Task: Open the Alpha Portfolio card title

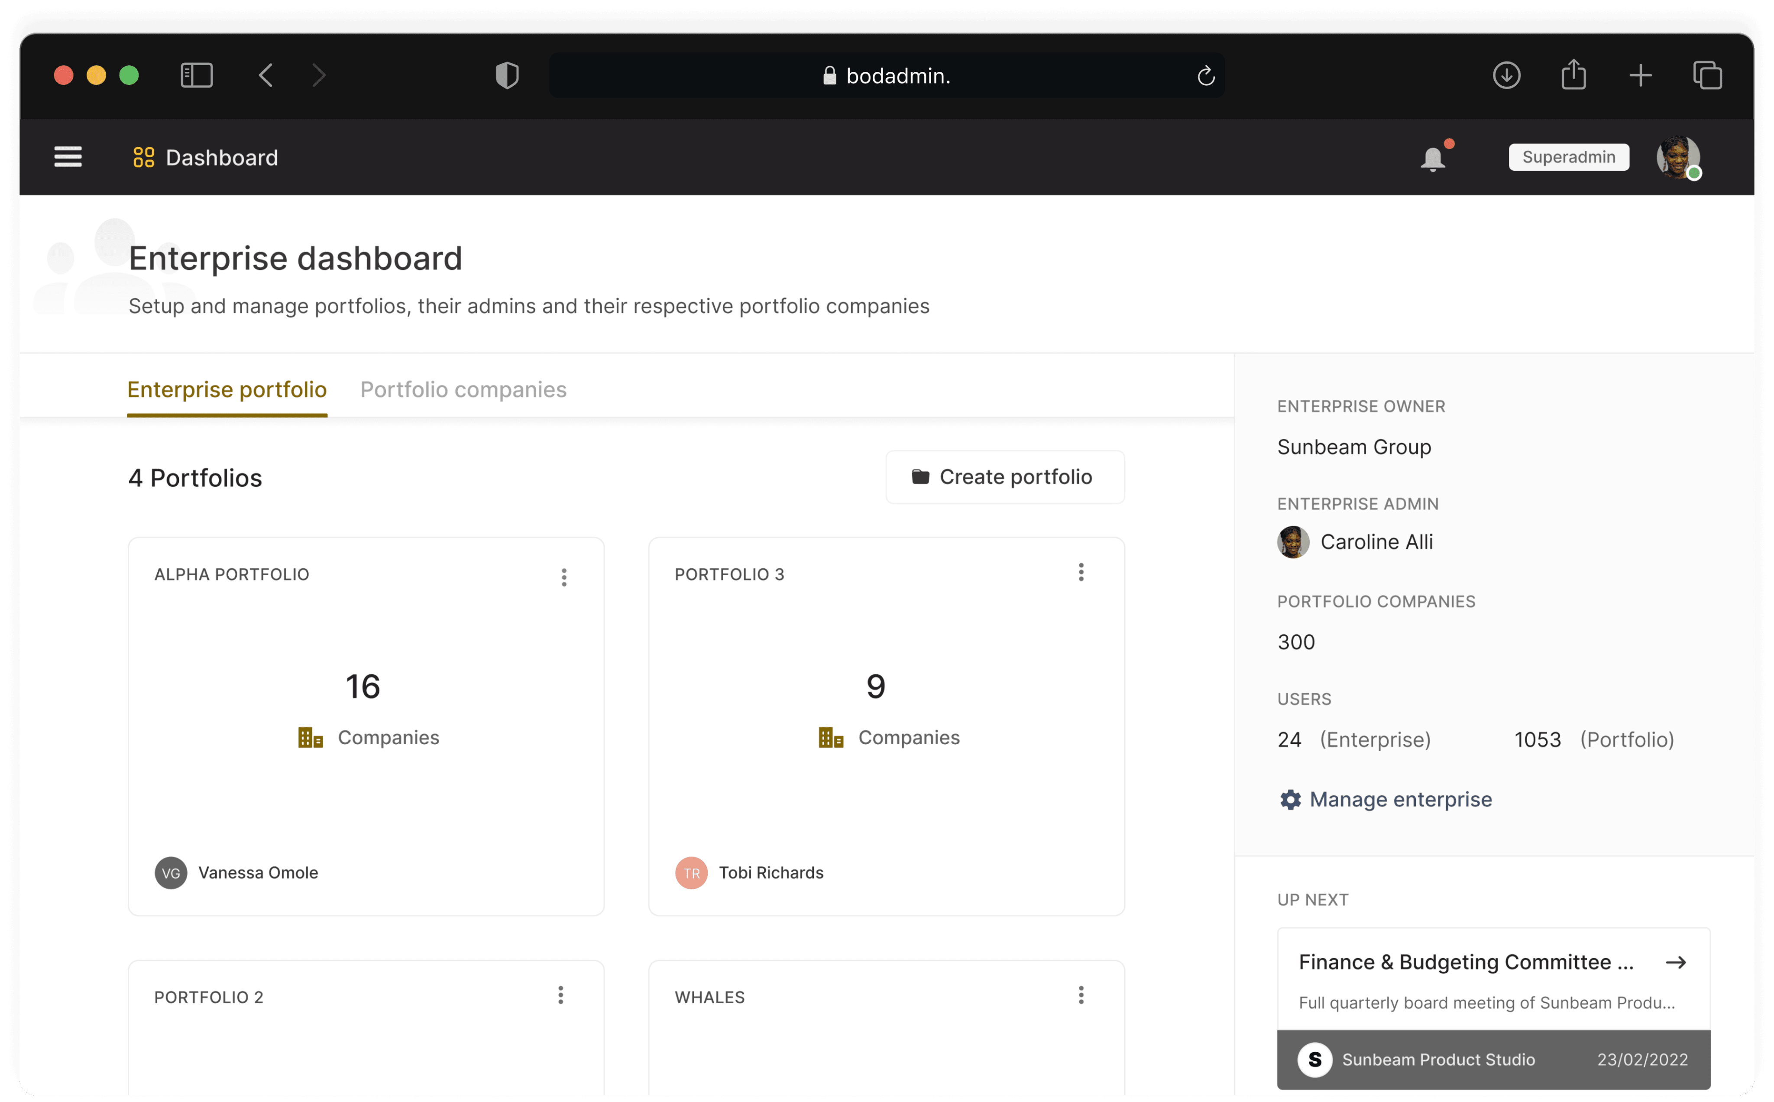Action: (x=232, y=574)
